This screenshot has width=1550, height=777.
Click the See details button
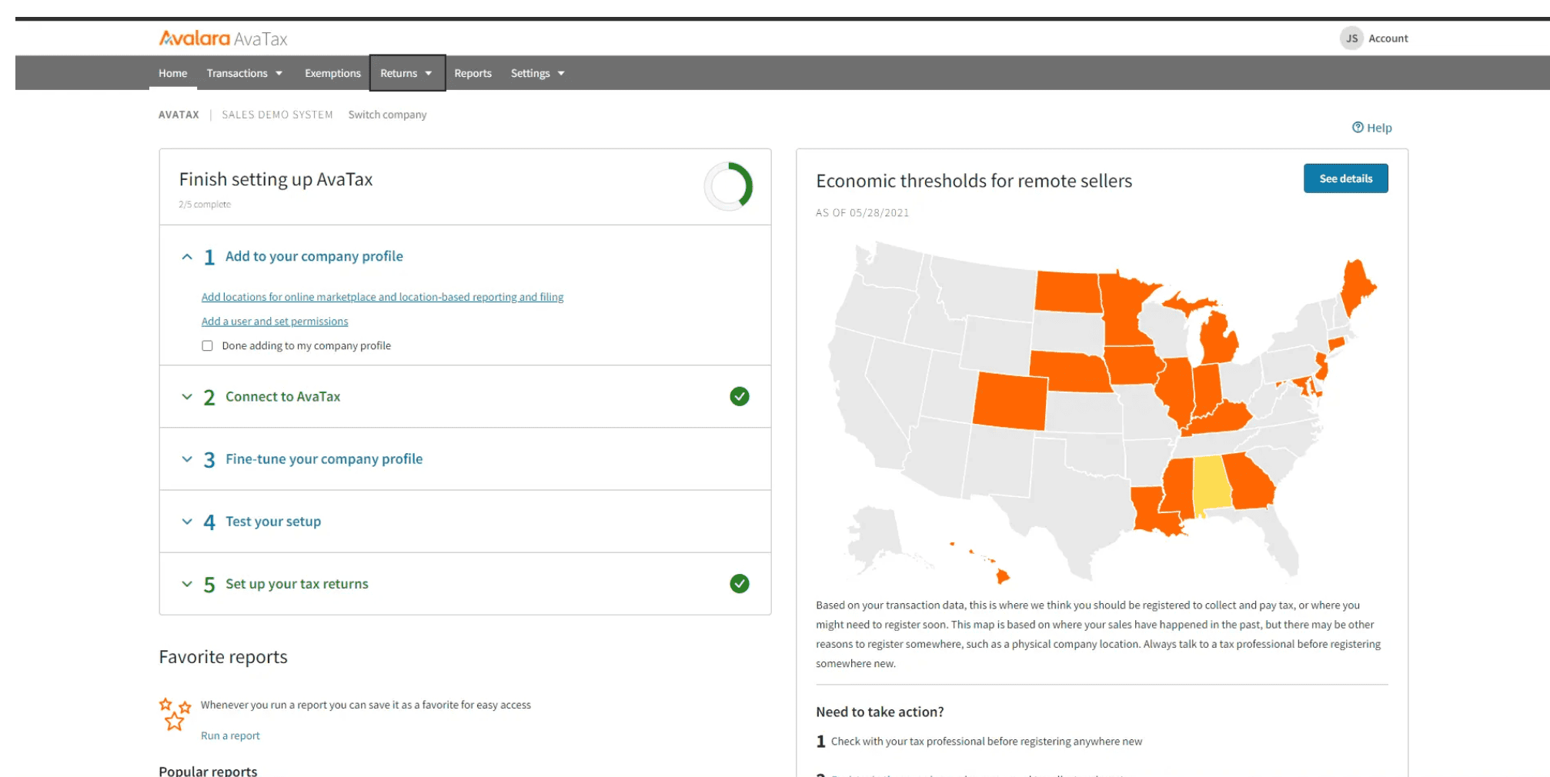(x=1345, y=178)
